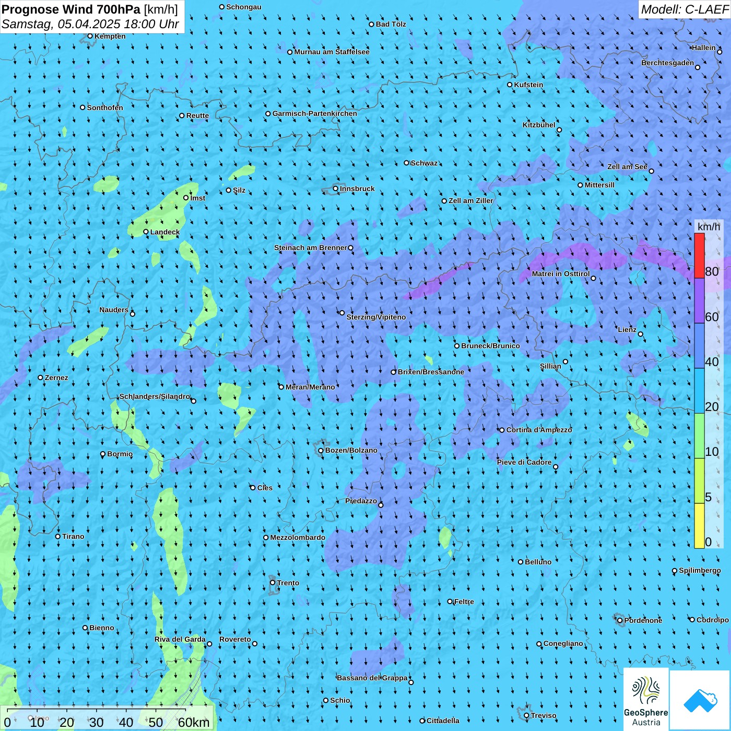
Task: Click the Schwaz label
Action: (424, 163)
